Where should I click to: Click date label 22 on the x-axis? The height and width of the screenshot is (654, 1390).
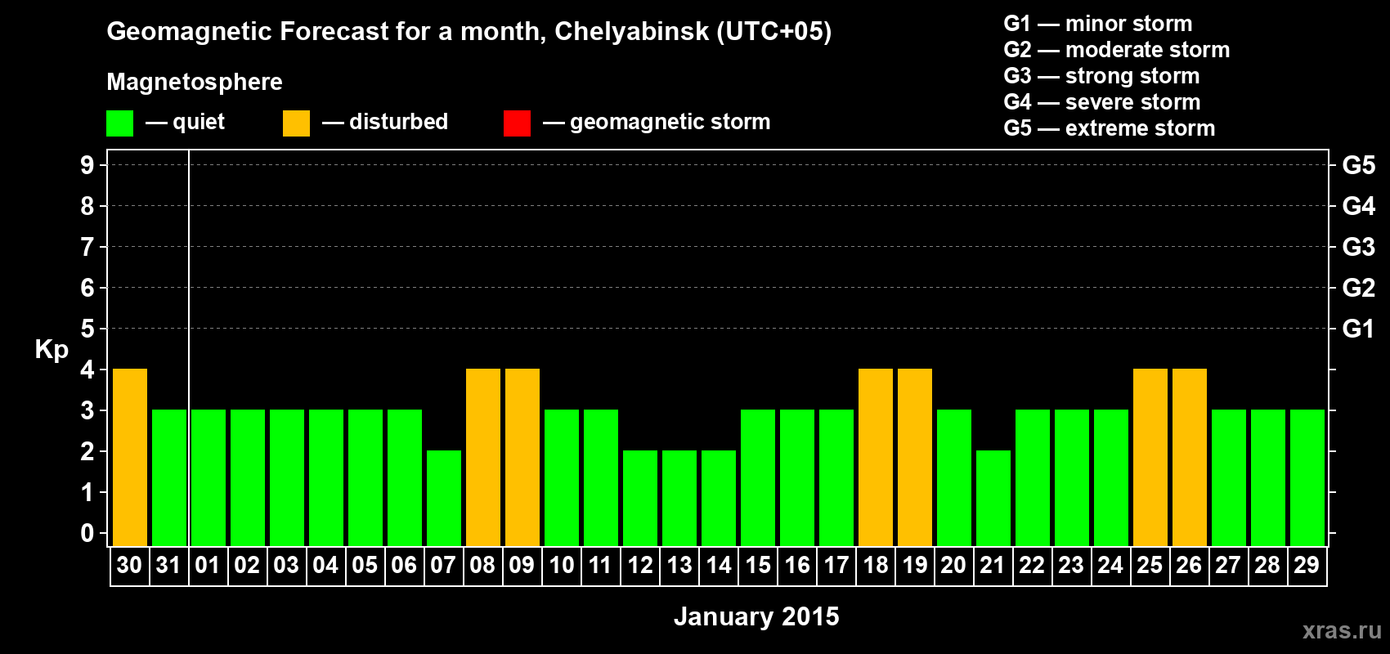click(x=1032, y=566)
